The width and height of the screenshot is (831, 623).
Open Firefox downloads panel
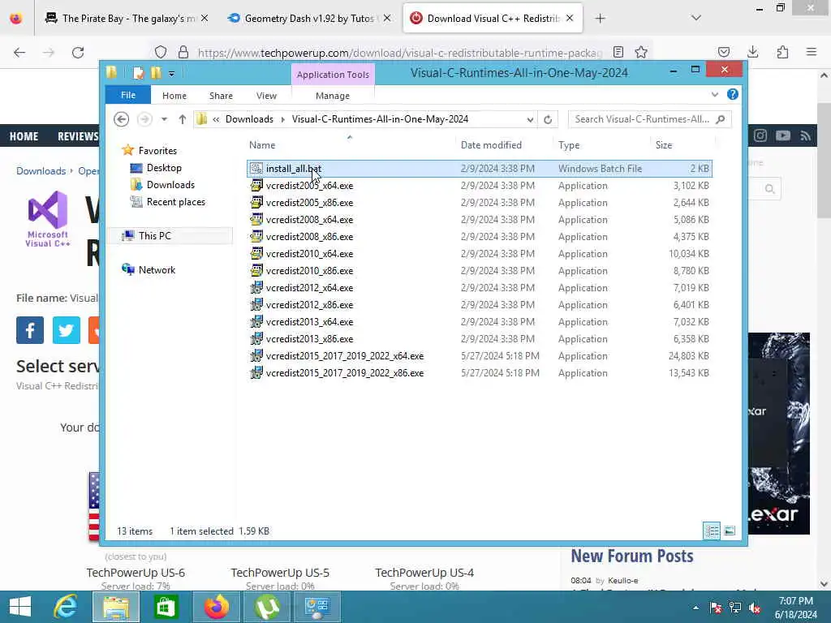point(752,52)
